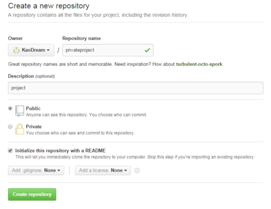The image size is (271, 209).
Task: Click the Private label text
Action: [x=34, y=126]
